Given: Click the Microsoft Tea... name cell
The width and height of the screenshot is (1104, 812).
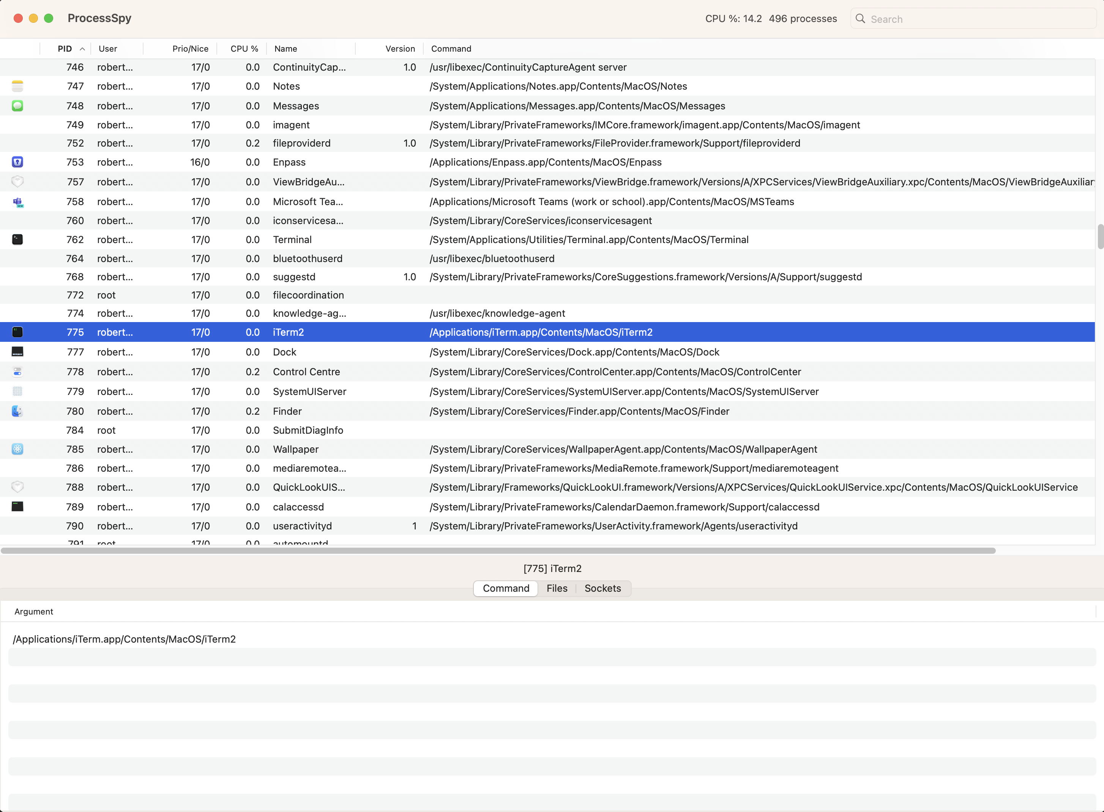Looking at the screenshot, I should (308, 202).
